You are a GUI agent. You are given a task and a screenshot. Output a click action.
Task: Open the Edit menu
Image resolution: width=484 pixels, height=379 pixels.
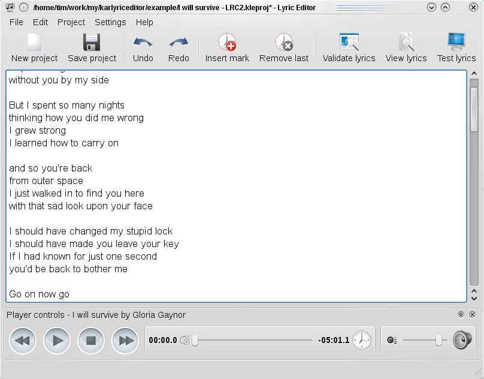[41, 22]
